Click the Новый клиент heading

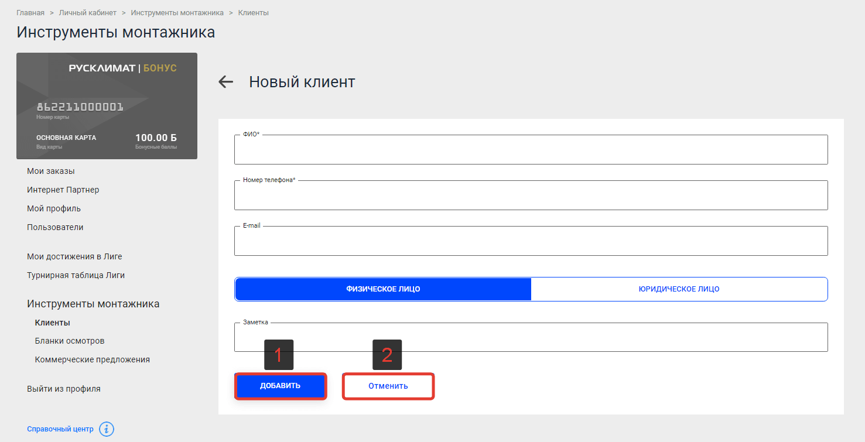(302, 82)
